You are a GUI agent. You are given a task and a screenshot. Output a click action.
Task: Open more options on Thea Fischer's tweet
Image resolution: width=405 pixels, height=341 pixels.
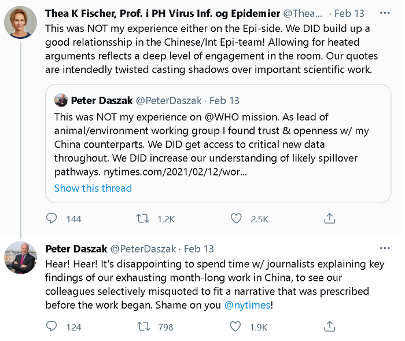click(x=384, y=13)
